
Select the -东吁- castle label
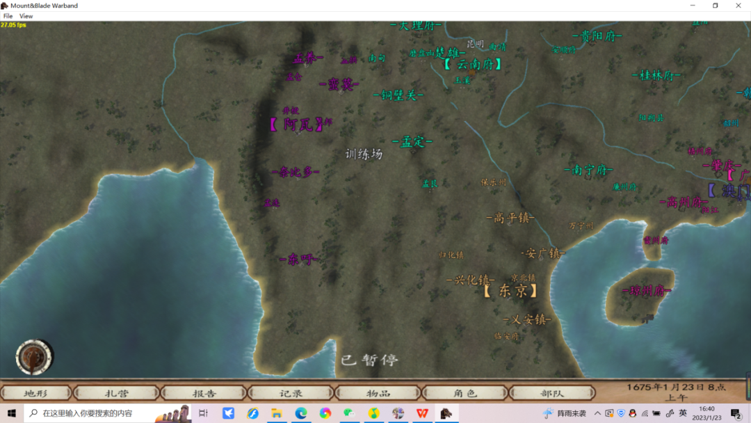299,260
